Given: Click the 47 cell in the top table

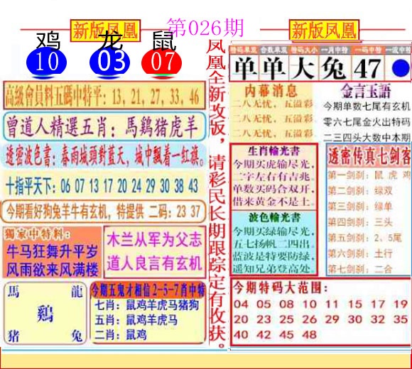Looking at the screenshot, I should pyautogui.click(x=367, y=68).
